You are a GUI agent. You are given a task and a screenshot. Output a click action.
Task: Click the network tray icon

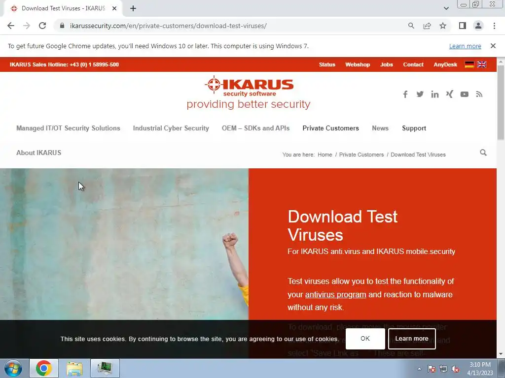coord(443,369)
